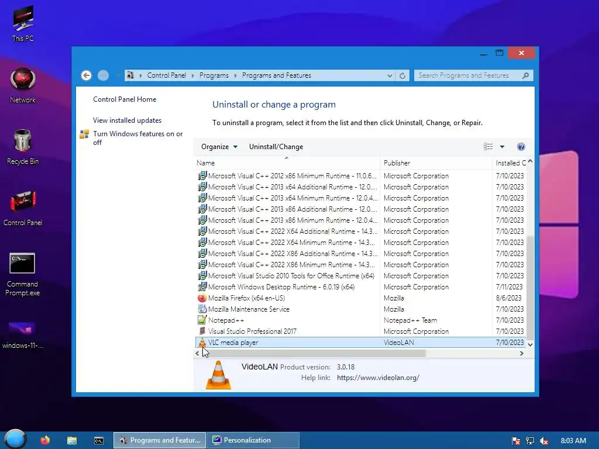Click the Uninstall/Change button

click(x=276, y=147)
